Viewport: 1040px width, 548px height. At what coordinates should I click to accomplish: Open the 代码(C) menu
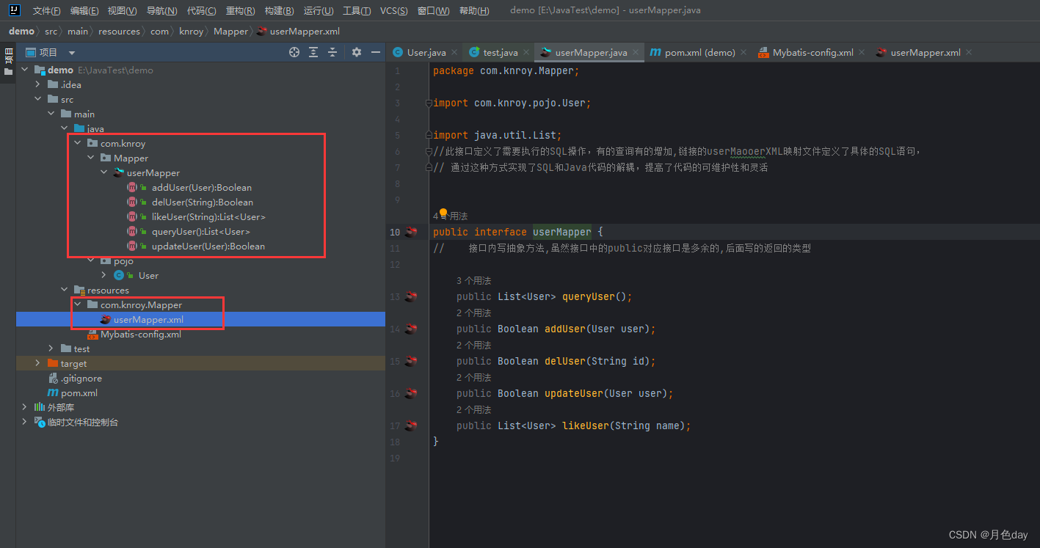coord(201,10)
